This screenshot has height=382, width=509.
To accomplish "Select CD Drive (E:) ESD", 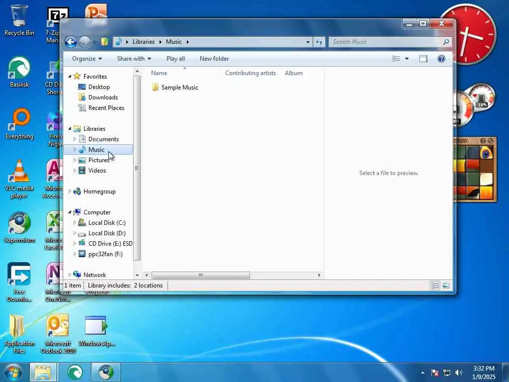I will (x=110, y=244).
